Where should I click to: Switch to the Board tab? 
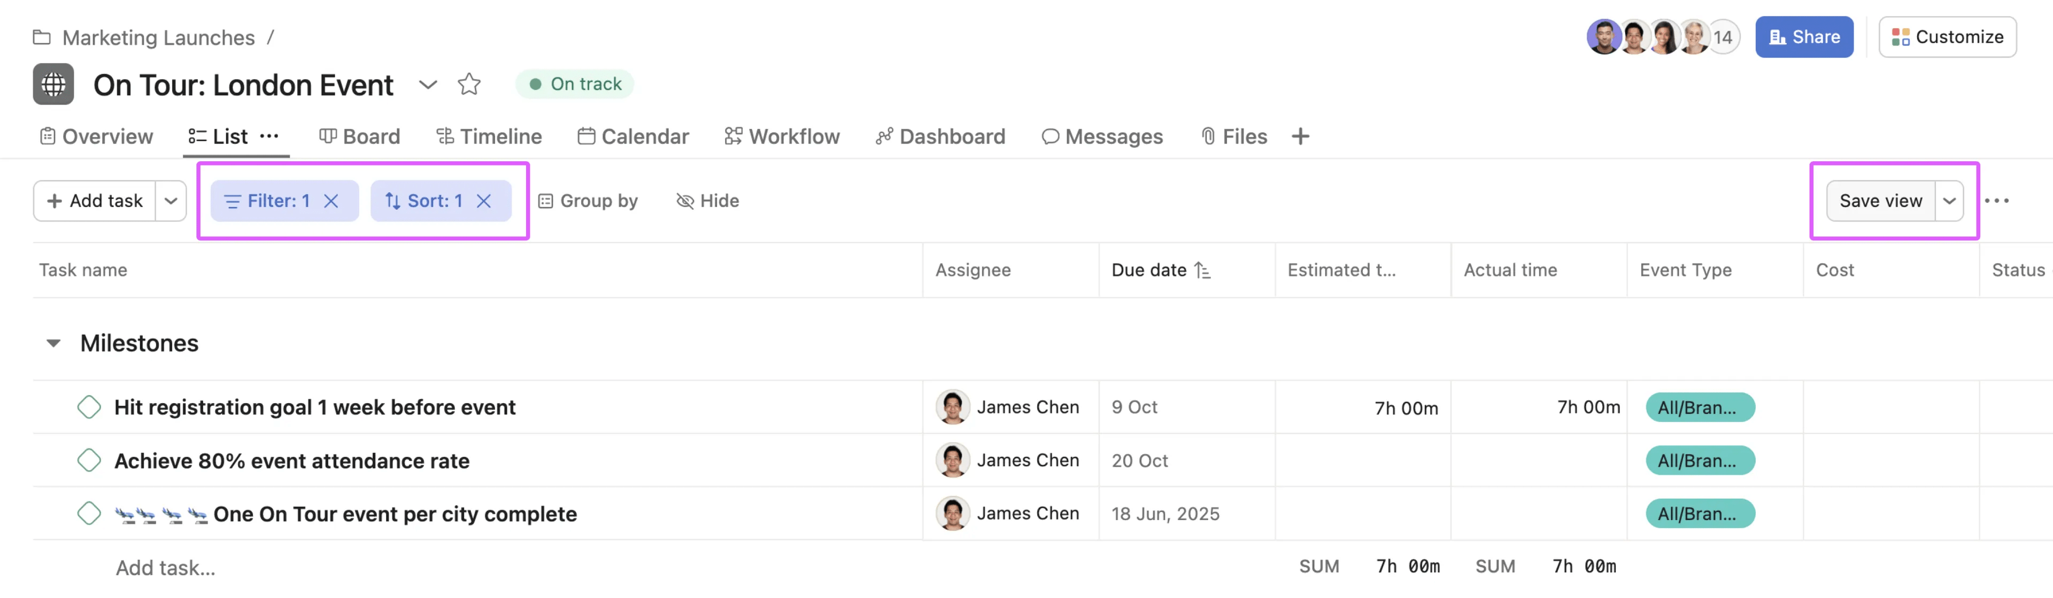pos(360,136)
